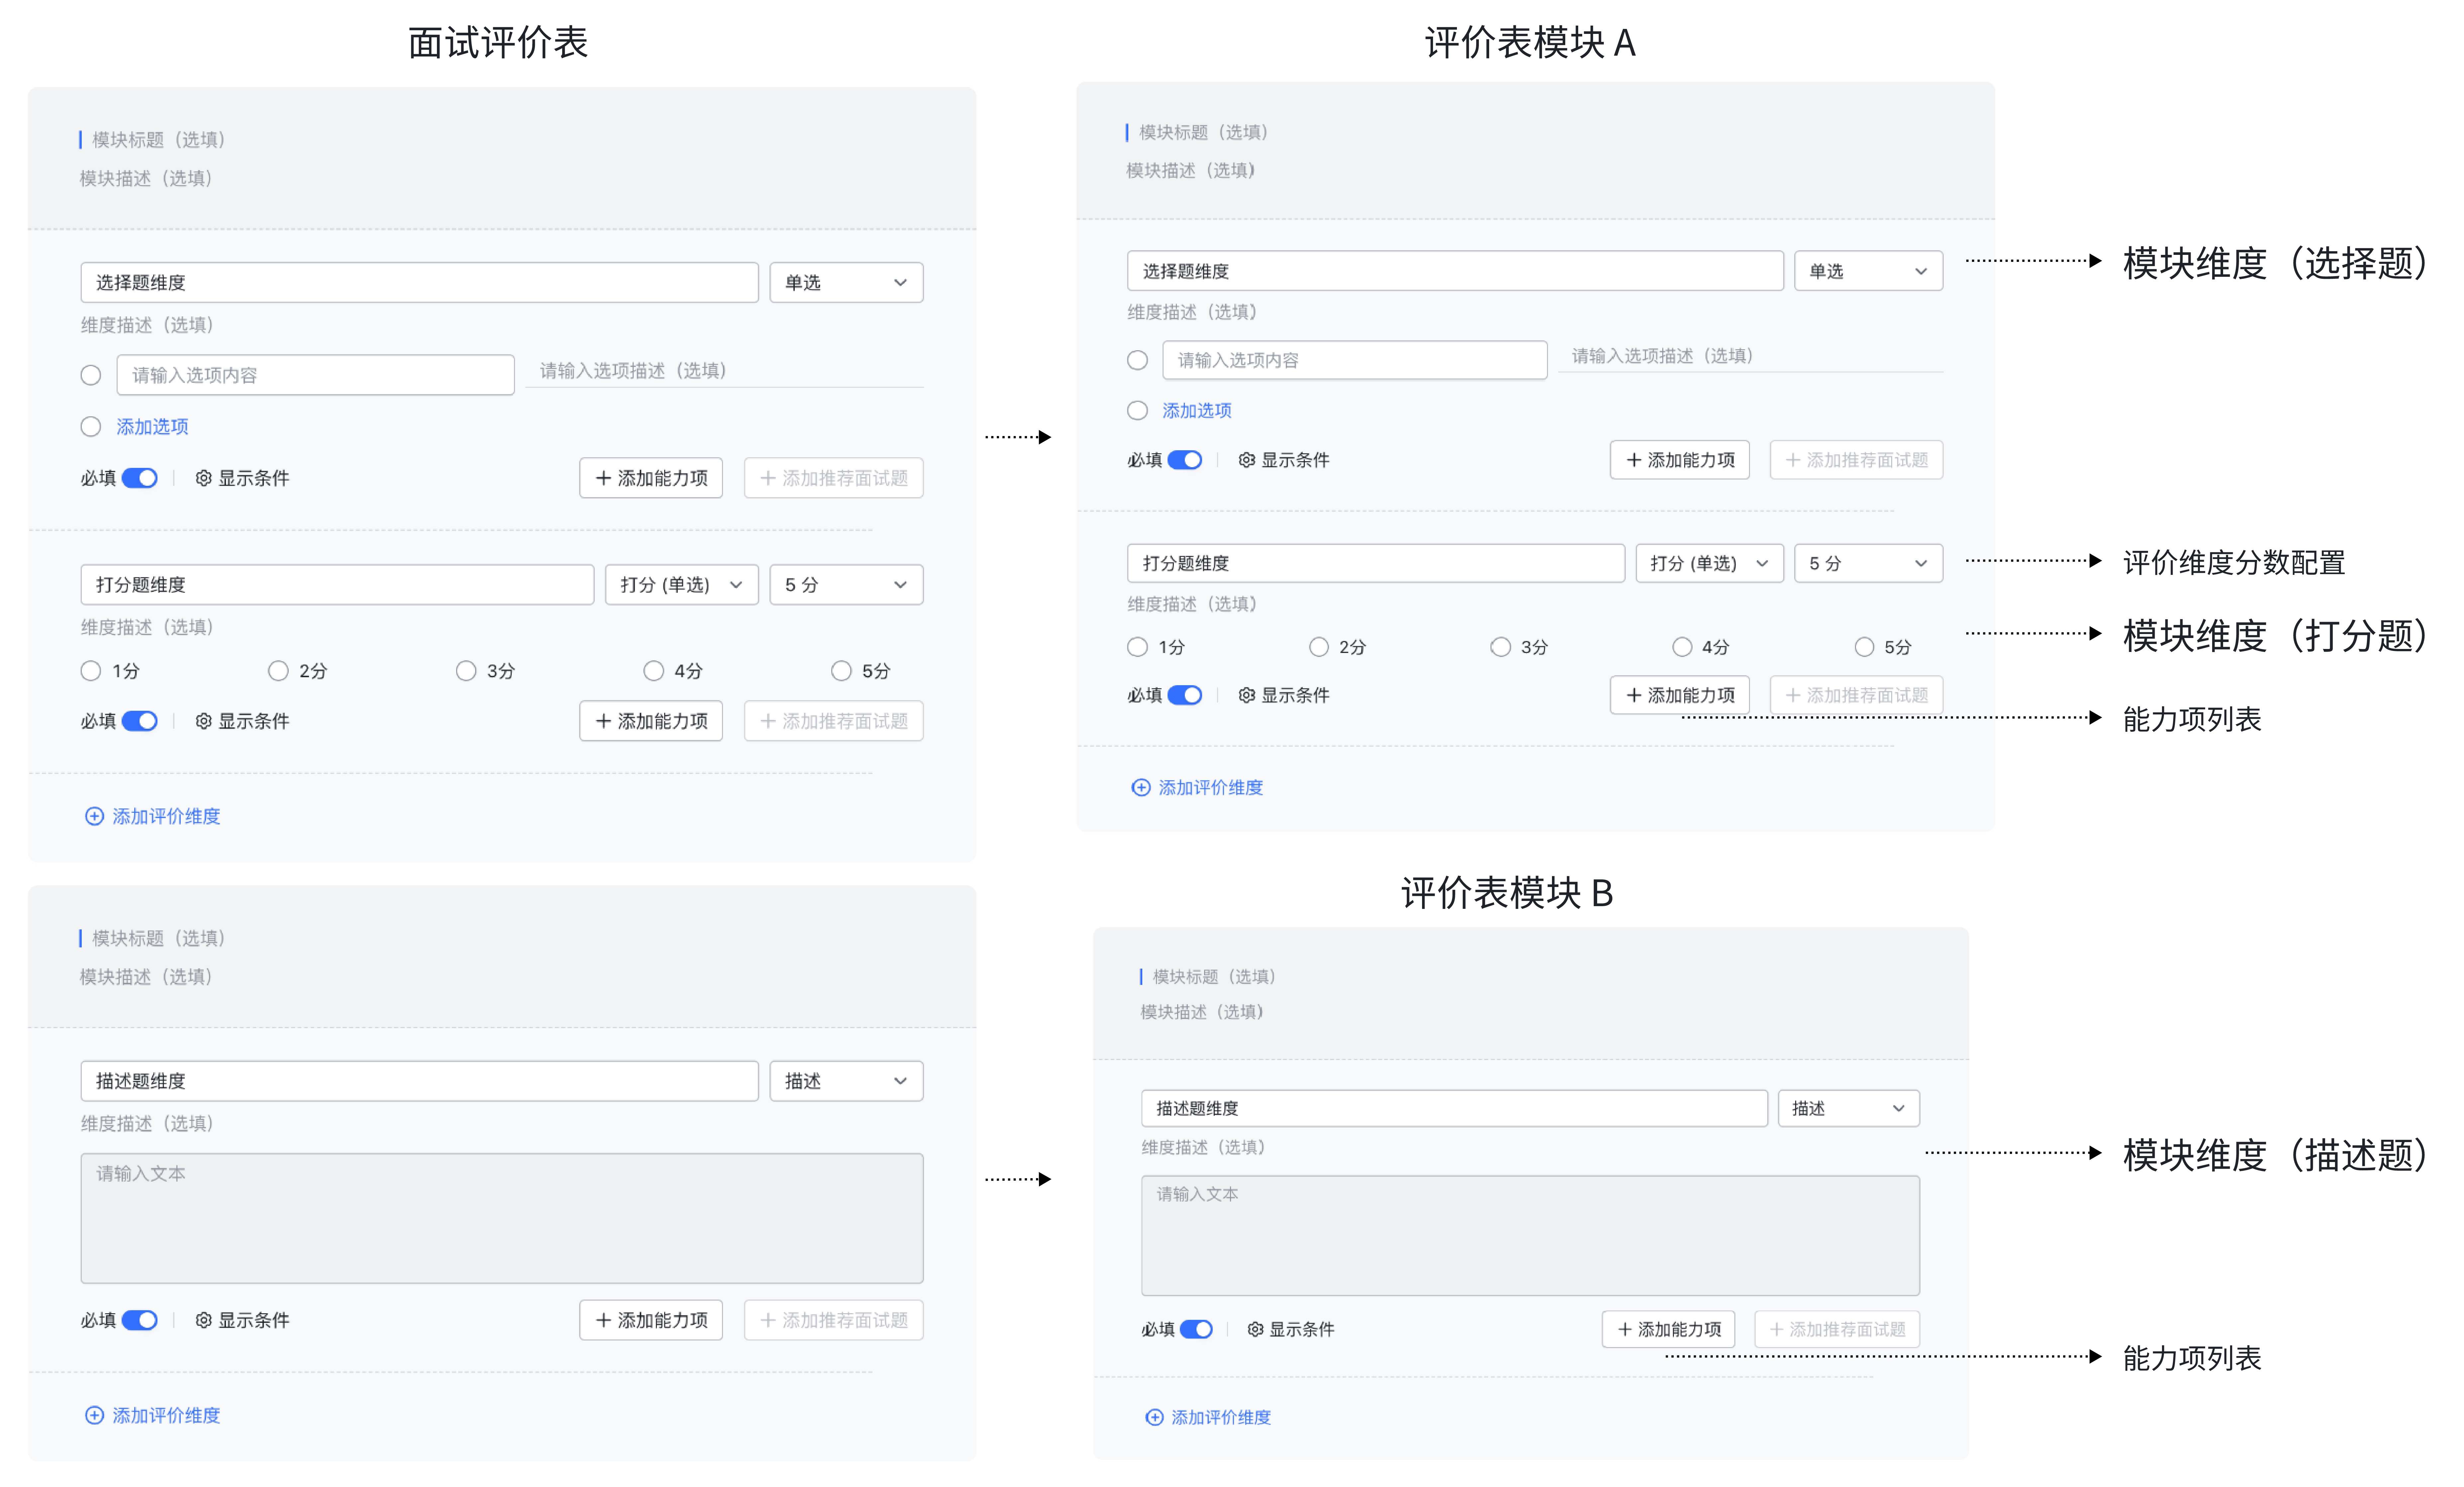Choose the 4分 radio in 面试评价表

click(x=654, y=671)
